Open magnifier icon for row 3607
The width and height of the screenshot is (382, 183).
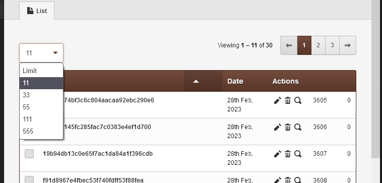coord(298,154)
